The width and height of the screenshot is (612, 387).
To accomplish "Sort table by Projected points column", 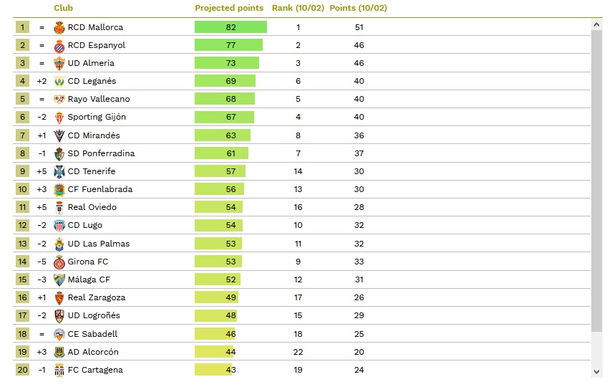I will (229, 8).
